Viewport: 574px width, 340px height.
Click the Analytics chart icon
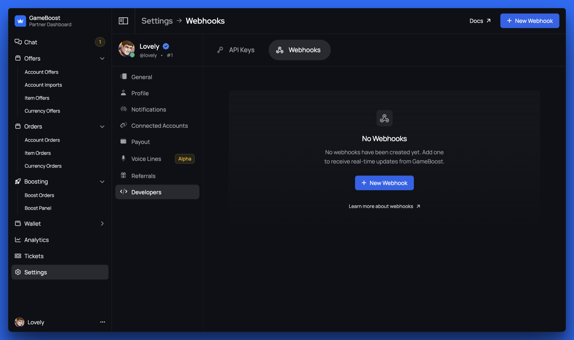tap(18, 240)
